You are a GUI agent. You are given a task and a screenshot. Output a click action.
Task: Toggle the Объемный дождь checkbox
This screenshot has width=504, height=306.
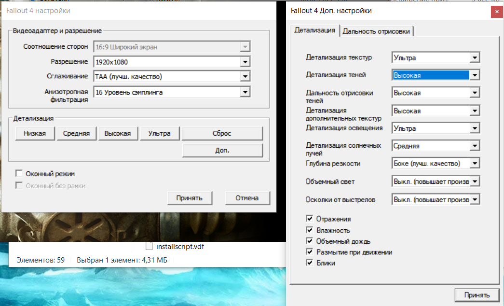[310, 241]
